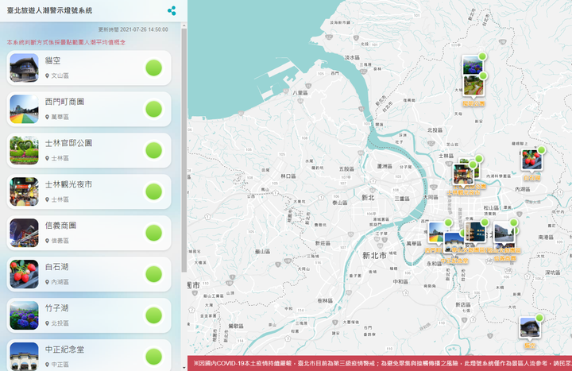Select the 信義商圈 list item
The image size is (572, 371).
pos(87,233)
